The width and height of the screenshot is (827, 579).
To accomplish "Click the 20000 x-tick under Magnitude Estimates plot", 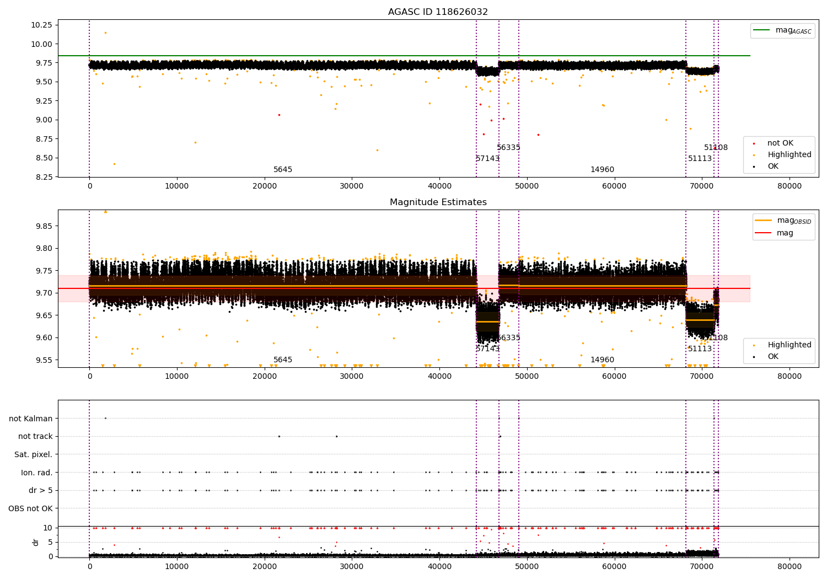I will tap(265, 377).
